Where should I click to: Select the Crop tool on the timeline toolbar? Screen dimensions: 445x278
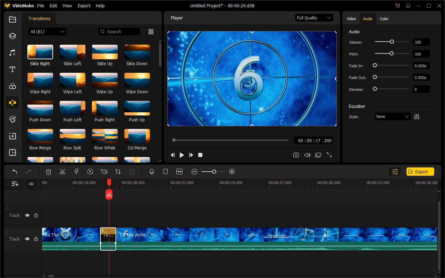pyautogui.click(x=118, y=171)
